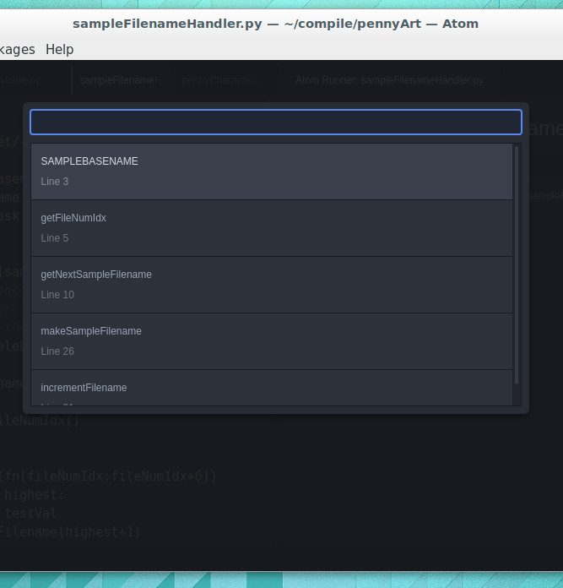The width and height of the screenshot is (563, 588).
Task: Select the SAMPLEBASENAME symbol on Line 3
Action: click(271, 171)
